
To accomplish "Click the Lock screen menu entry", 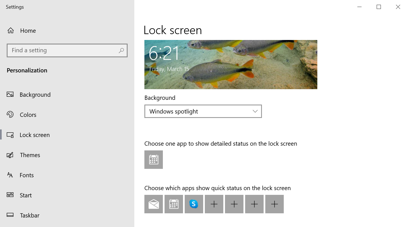I will (x=35, y=135).
